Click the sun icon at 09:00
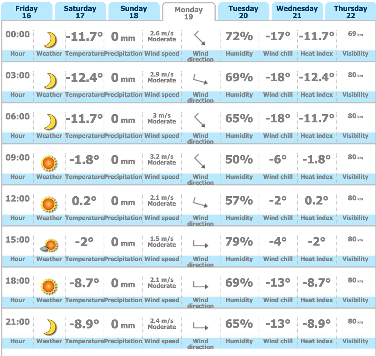The image size is (376, 356). pos(49,163)
